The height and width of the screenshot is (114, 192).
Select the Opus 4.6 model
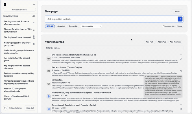click(x=61, y=26)
